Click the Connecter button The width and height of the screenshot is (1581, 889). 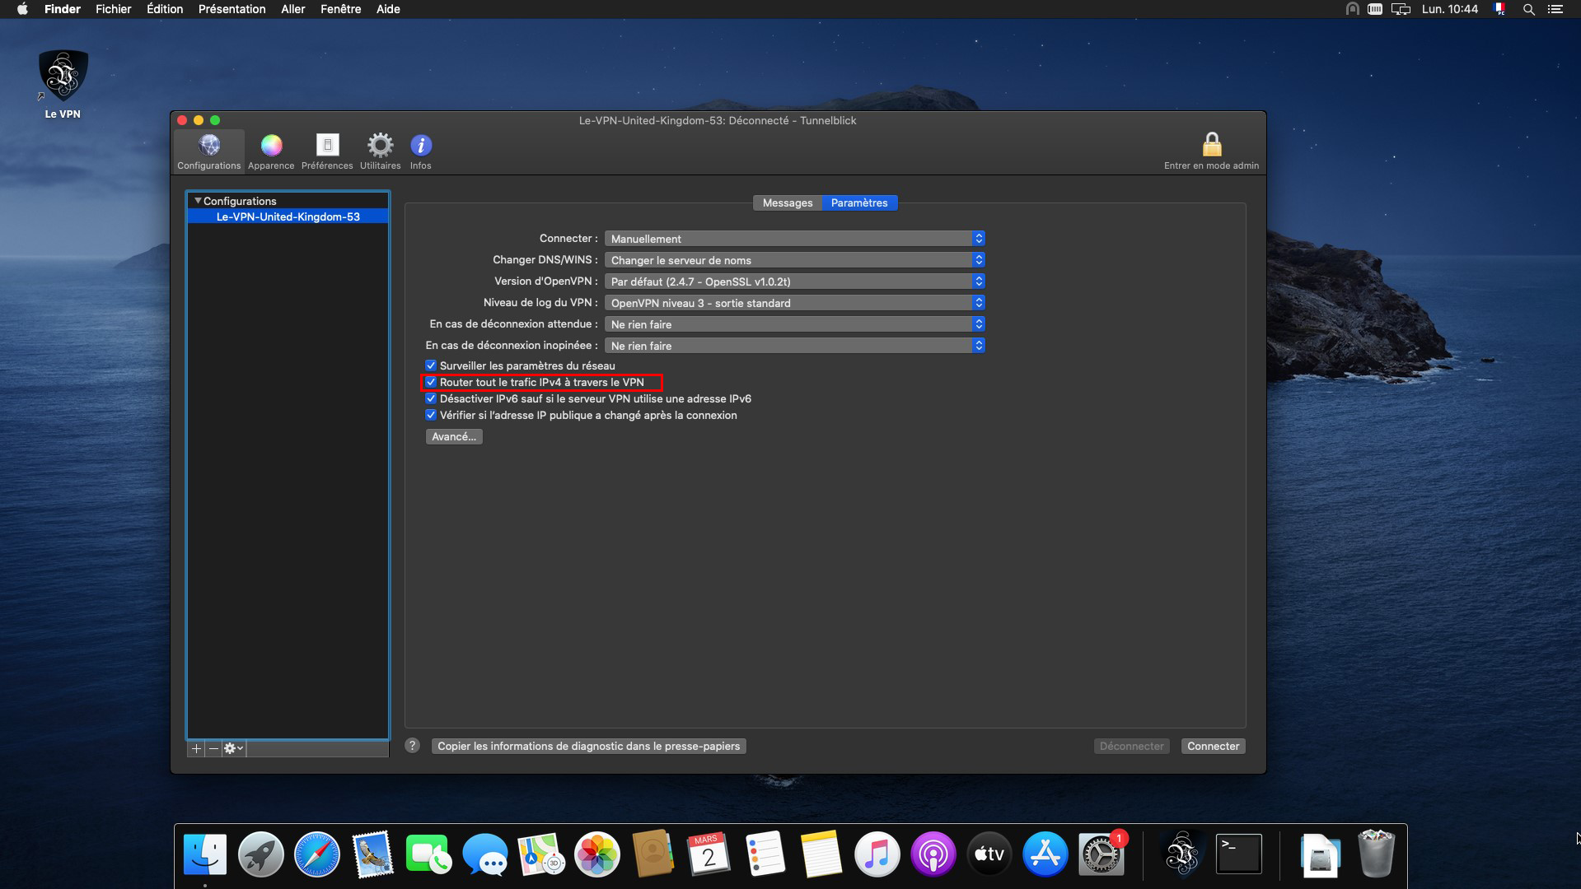[x=1213, y=746]
